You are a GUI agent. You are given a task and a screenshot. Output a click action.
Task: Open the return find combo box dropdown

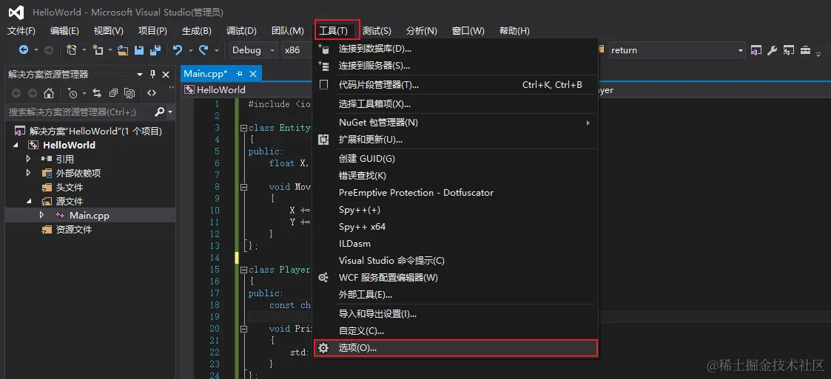point(741,49)
